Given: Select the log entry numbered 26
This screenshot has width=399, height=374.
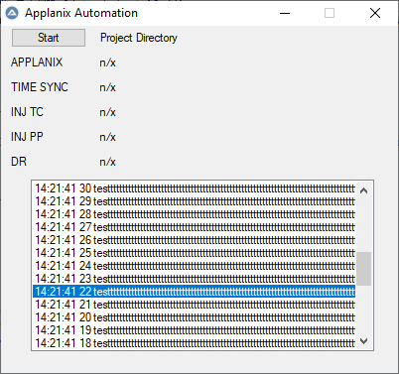Looking at the screenshot, I should tap(194, 240).
